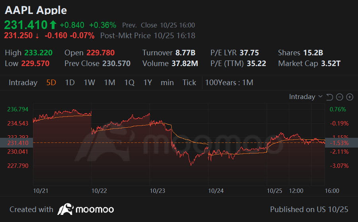Click the Turnover value 8.77B
The image size is (358, 222).
point(185,53)
